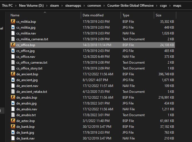
Task: Click the de_anubis.nav blank file icon
Action: click(x=13, y=109)
